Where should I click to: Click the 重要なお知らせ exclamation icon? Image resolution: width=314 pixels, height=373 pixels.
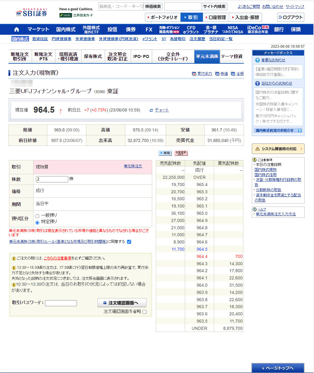(x=258, y=60)
